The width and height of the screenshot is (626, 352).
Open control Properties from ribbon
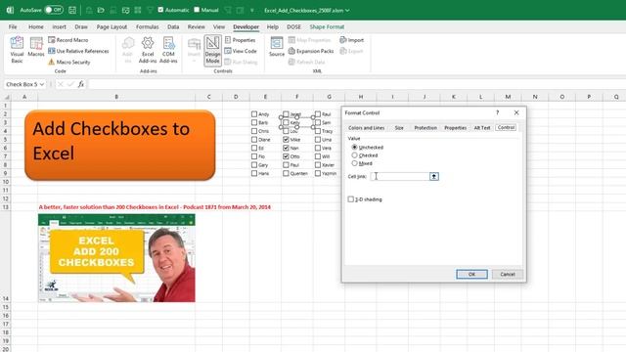pyautogui.click(x=240, y=40)
